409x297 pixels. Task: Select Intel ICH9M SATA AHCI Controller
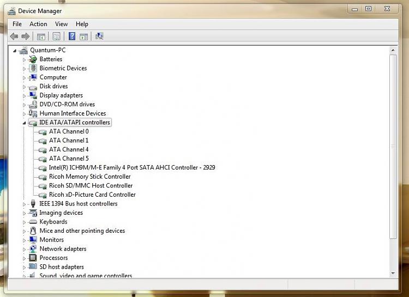tap(132, 167)
